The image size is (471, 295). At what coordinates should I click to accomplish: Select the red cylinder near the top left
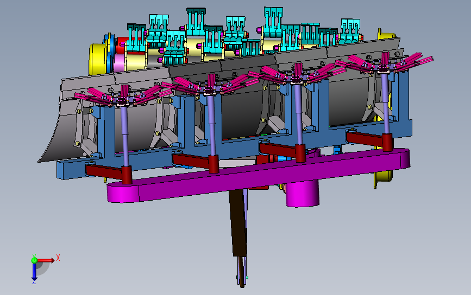(122, 46)
